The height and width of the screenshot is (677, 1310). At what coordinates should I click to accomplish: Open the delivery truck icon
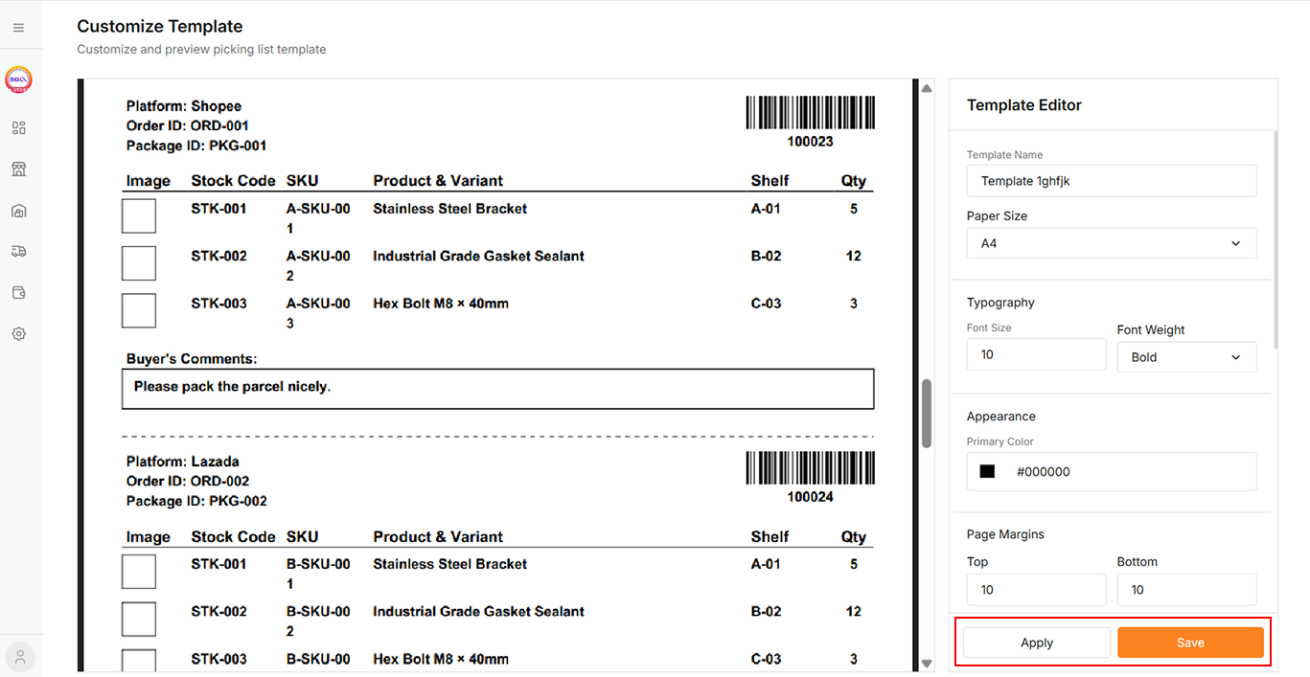[x=18, y=252]
